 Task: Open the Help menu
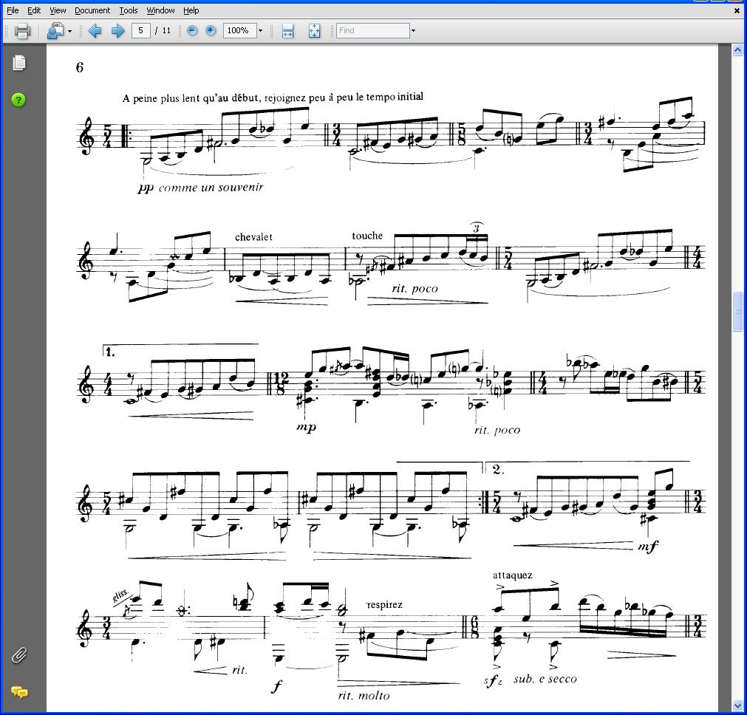pyautogui.click(x=191, y=10)
